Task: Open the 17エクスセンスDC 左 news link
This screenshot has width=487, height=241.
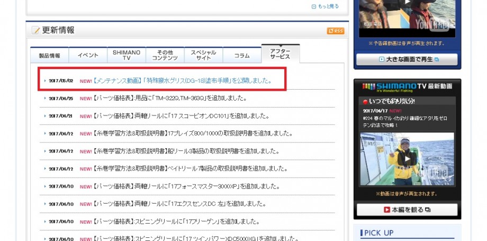Action: pyautogui.click(x=179, y=204)
